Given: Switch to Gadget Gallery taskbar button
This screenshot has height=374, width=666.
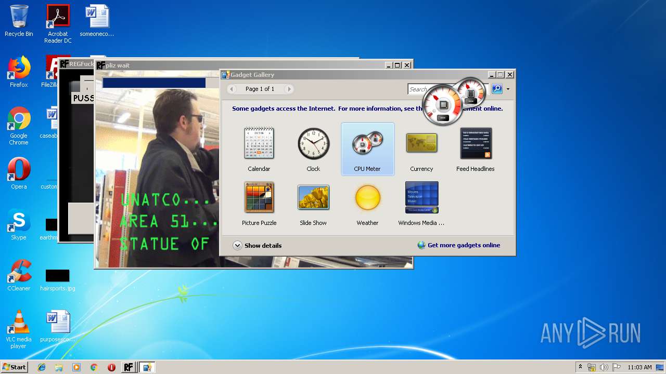Looking at the screenshot, I should tap(147, 367).
